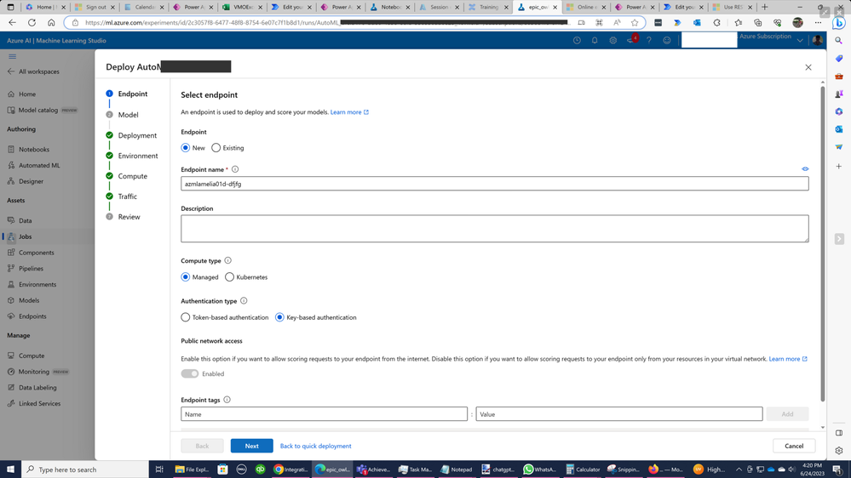
Task: Choose Kubernetes compute type
Action: point(230,277)
